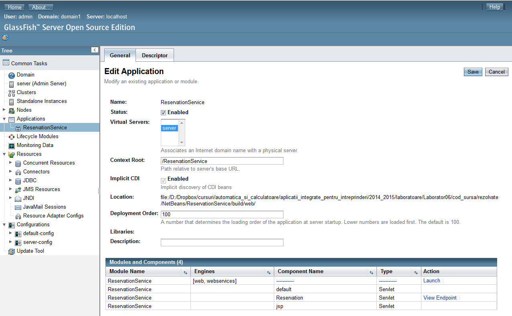Viewport: 512px width, 316px height.
Task: Click the default-config icon
Action: pos(18,233)
